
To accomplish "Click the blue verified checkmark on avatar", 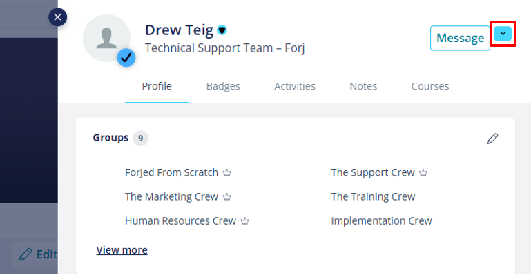I will coord(126,59).
